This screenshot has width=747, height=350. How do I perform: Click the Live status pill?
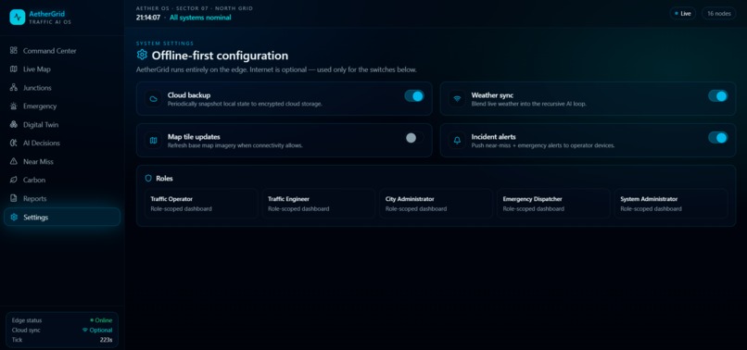tap(683, 13)
